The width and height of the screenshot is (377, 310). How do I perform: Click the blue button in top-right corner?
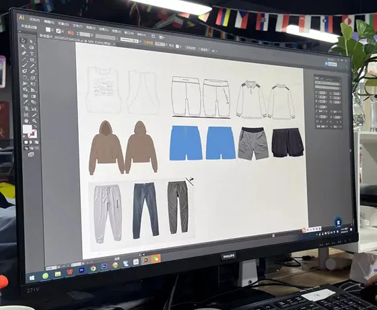tap(331, 64)
